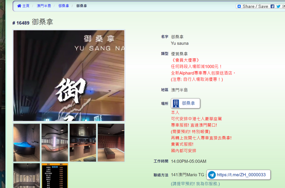The width and height of the screenshot is (285, 188).
Task: View the reception counter thumbnail
Action: [x=83, y=142]
